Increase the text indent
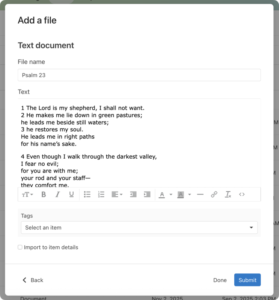 147,194
